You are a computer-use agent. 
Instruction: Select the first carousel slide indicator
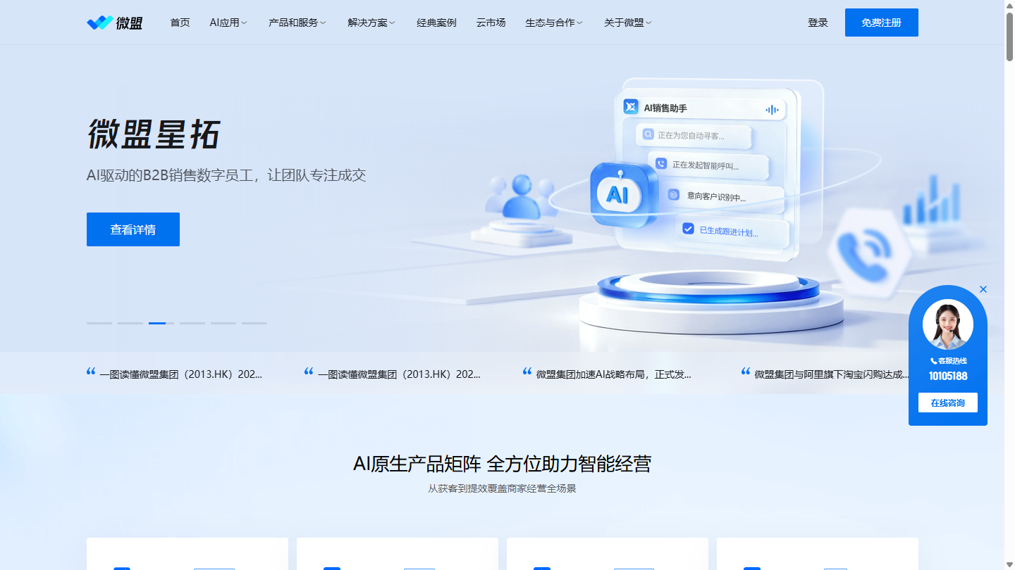point(99,323)
